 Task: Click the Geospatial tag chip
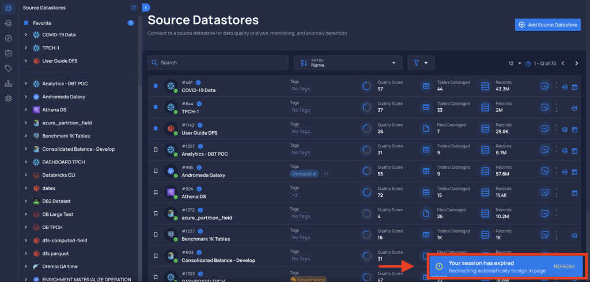click(304, 174)
